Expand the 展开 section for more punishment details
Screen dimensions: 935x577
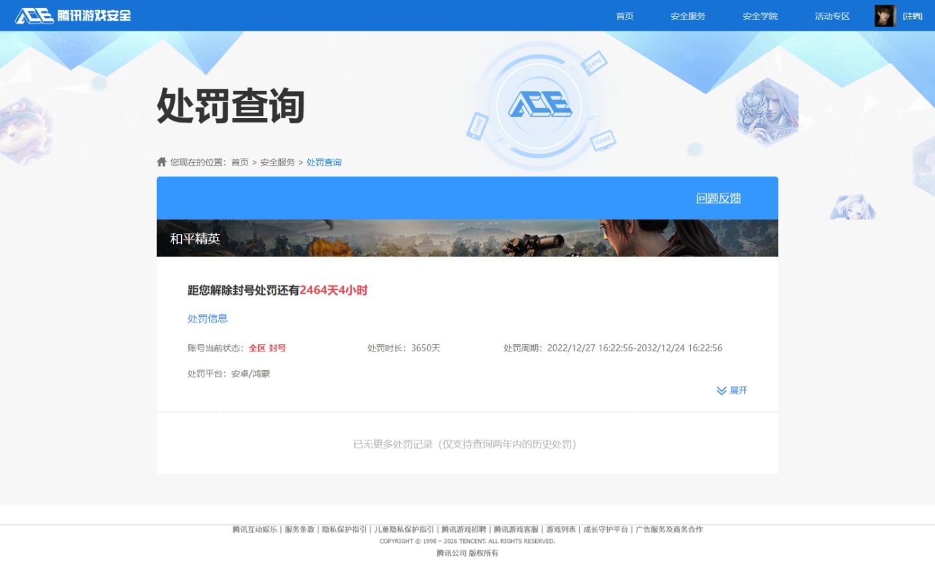coord(731,391)
